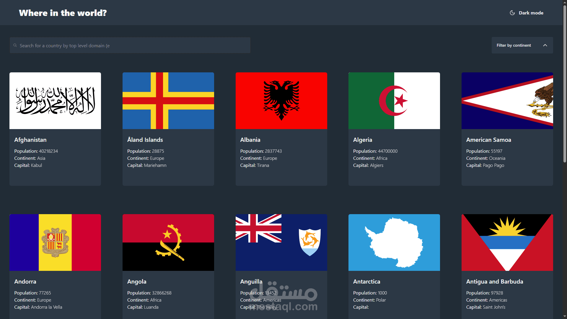Open the Filter by continent dropdown

tap(522, 45)
